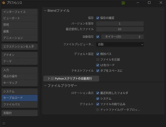Open インターフェイス preferences tab
The height and width of the screenshot is (127, 166).
point(20,12)
